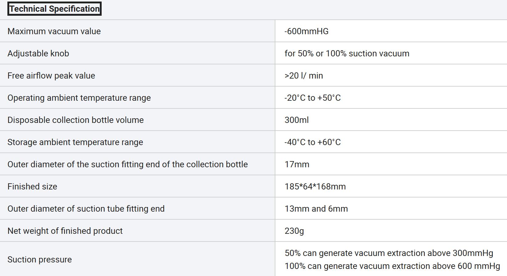507x276 pixels.
Task: Click the 17mm value cell
Action: (x=297, y=164)
